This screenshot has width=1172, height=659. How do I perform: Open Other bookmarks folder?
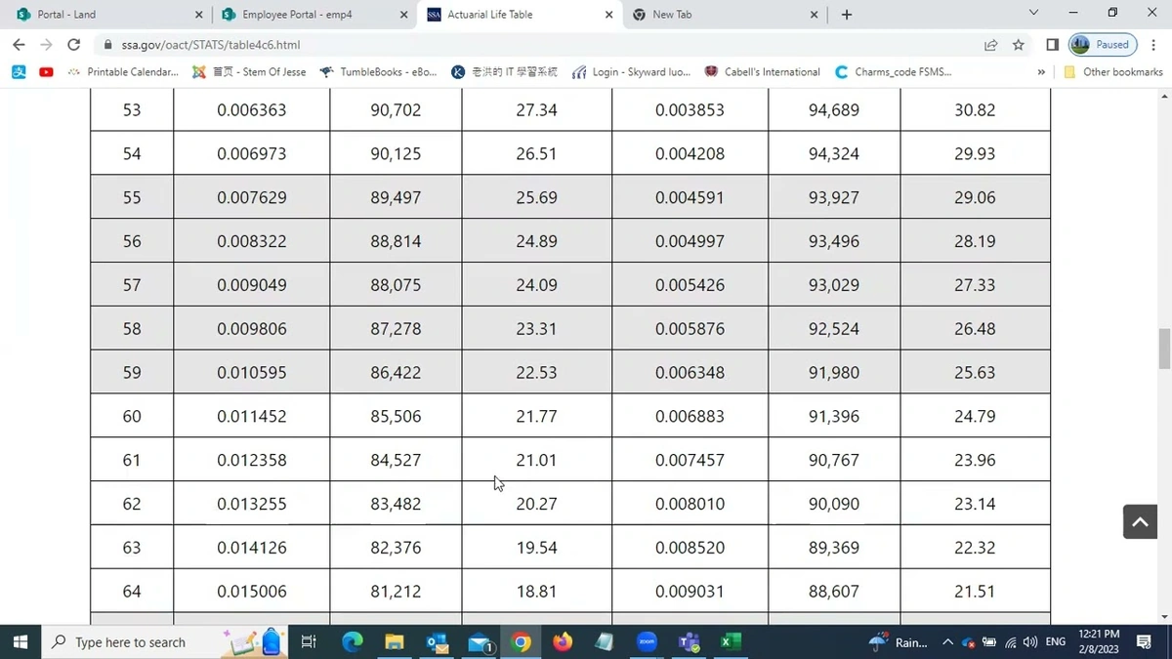(x=1113, y=71)
